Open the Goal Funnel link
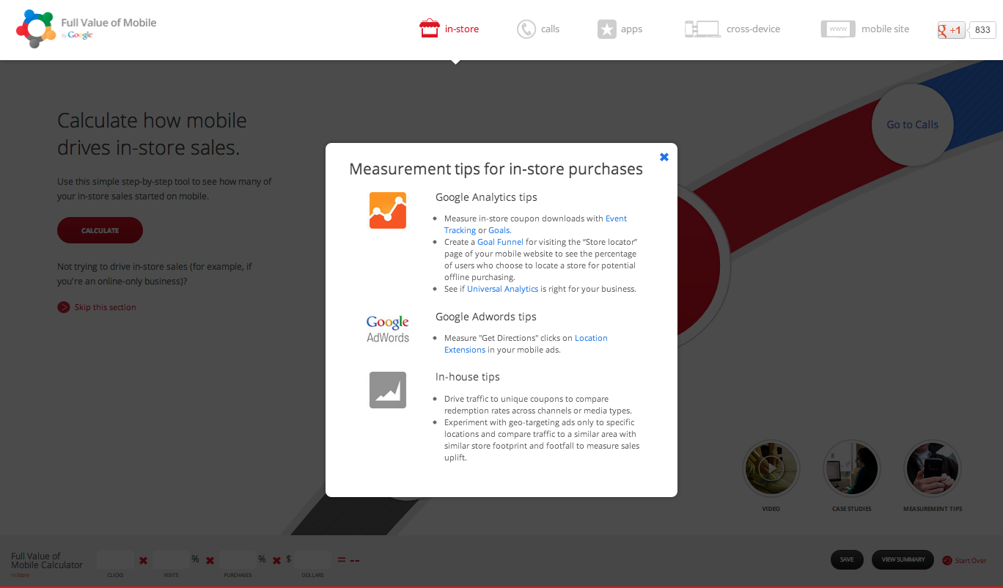This screenshot has width=1003, height=588. coord(500,242)
